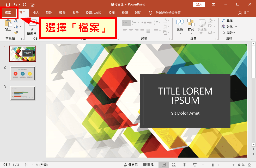The width and height of the screenshot is (256, 168).
Task: Toggle the 備忘稿 notes pane
Action: tap(131, 165)
